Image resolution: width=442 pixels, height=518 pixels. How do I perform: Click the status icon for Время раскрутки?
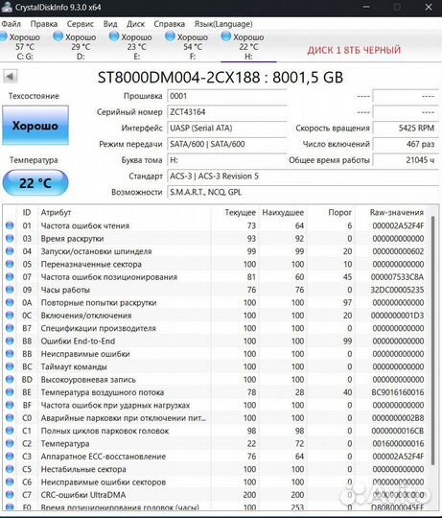pyautogui.click(x=10, y=239)
